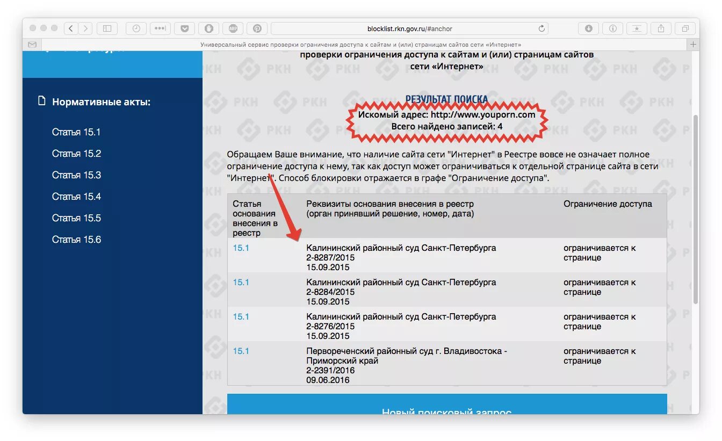Click ограничивается к странице in 2-2391/2016 row
Screen dimensions: 722x441
pos(600,356)
